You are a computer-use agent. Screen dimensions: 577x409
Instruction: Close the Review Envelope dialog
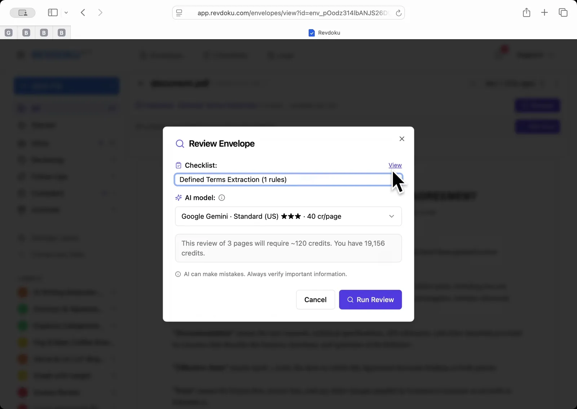402,138
